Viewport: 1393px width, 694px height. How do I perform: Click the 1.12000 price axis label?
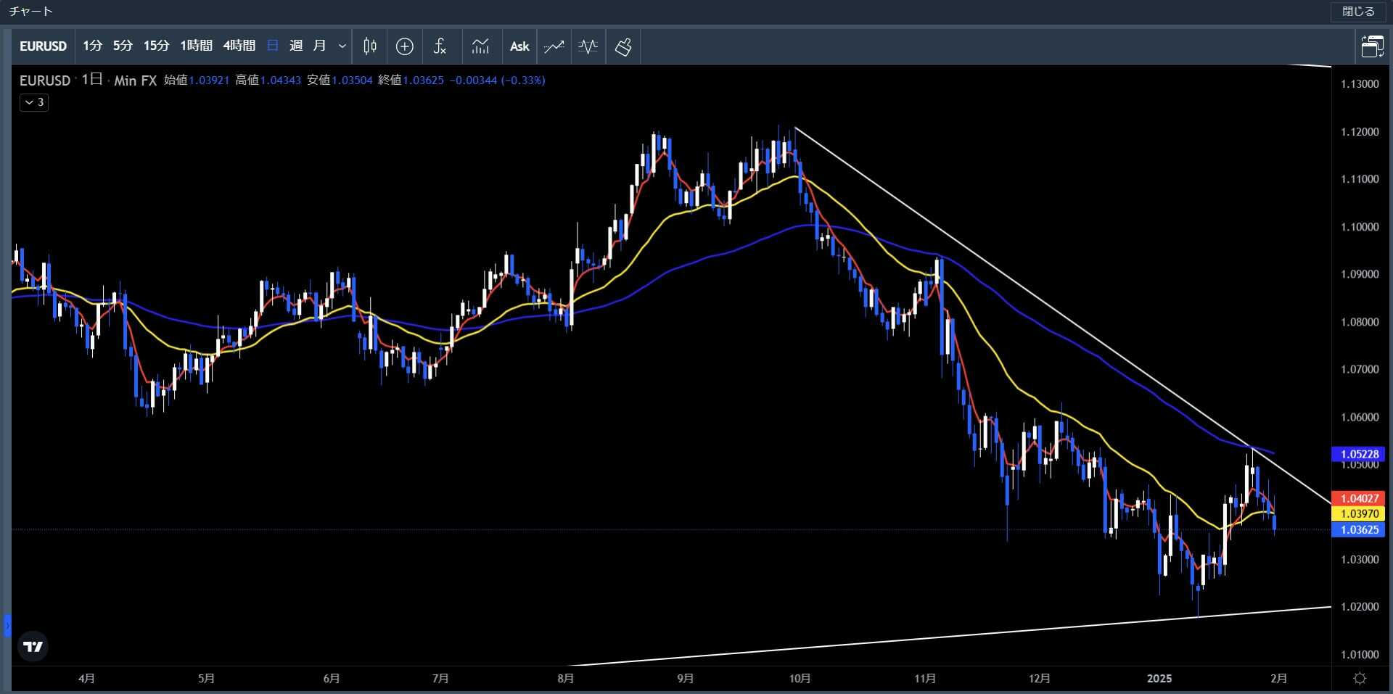(x=1360, y=132)
